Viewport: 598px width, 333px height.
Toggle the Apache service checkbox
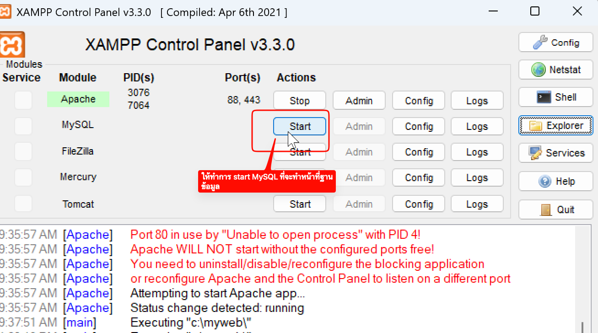[23, 100]
